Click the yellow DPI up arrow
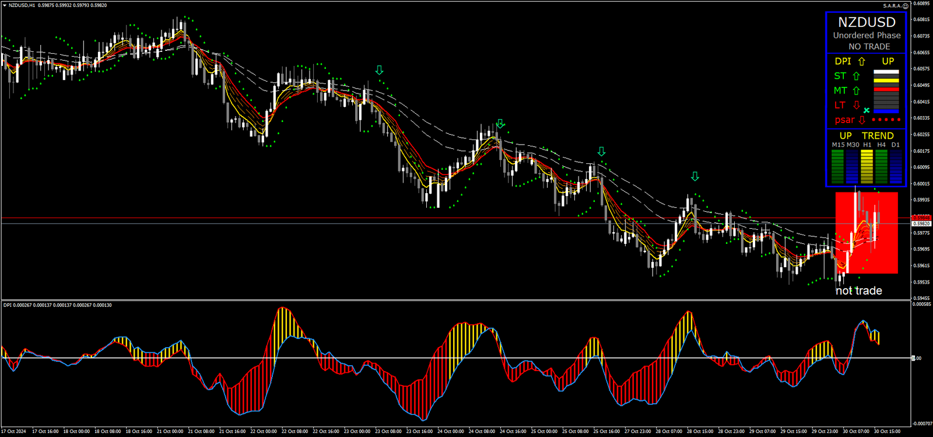This screenshot has height=437, width=933. click(x=861, y=61)
